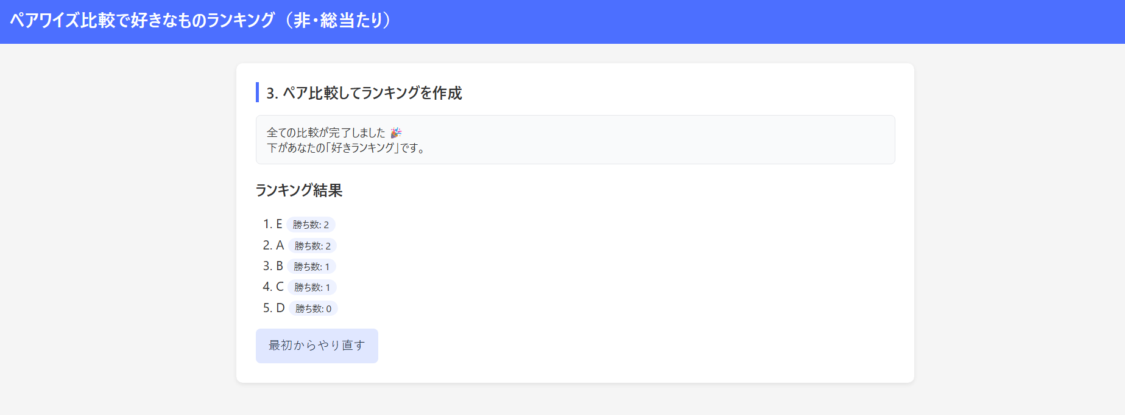Select fifth-ranked item D in the list
Image resolution: width=1125 pixels, height=415 pixels.
[280, 308]
